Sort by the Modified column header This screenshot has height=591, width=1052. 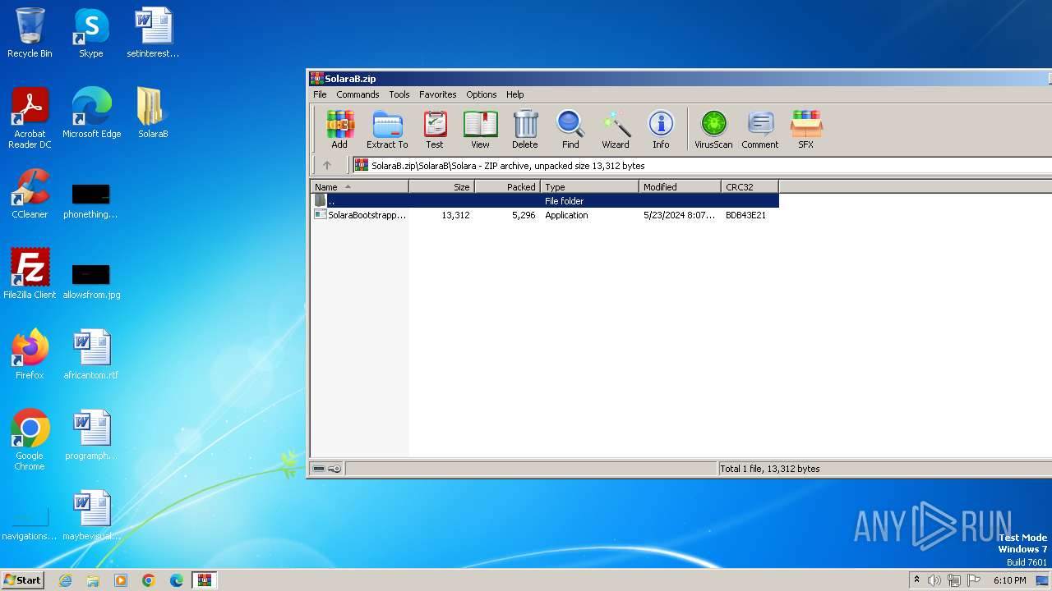click(681, 187)
